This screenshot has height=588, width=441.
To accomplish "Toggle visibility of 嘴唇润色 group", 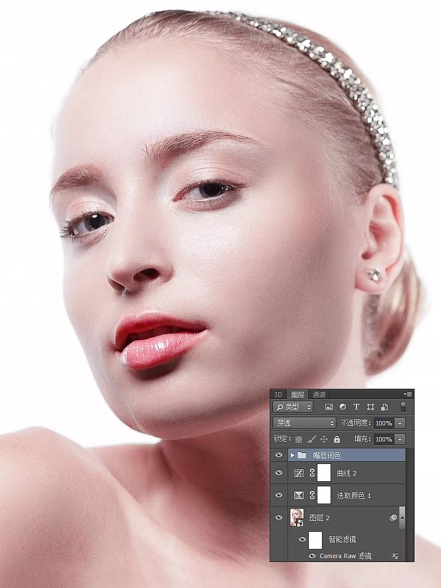I will coord(279,455).
